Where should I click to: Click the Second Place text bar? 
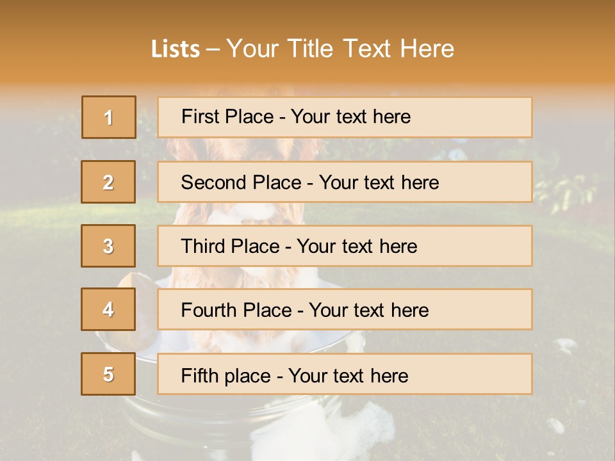point(345,182)
